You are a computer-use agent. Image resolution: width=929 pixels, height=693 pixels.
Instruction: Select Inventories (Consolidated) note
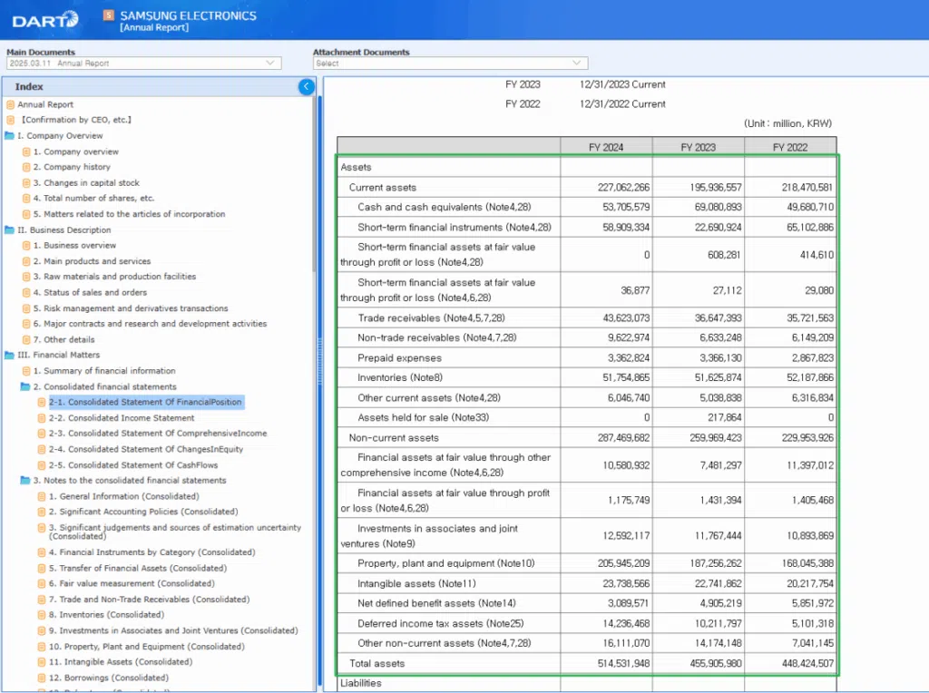(x=105, y=615)
